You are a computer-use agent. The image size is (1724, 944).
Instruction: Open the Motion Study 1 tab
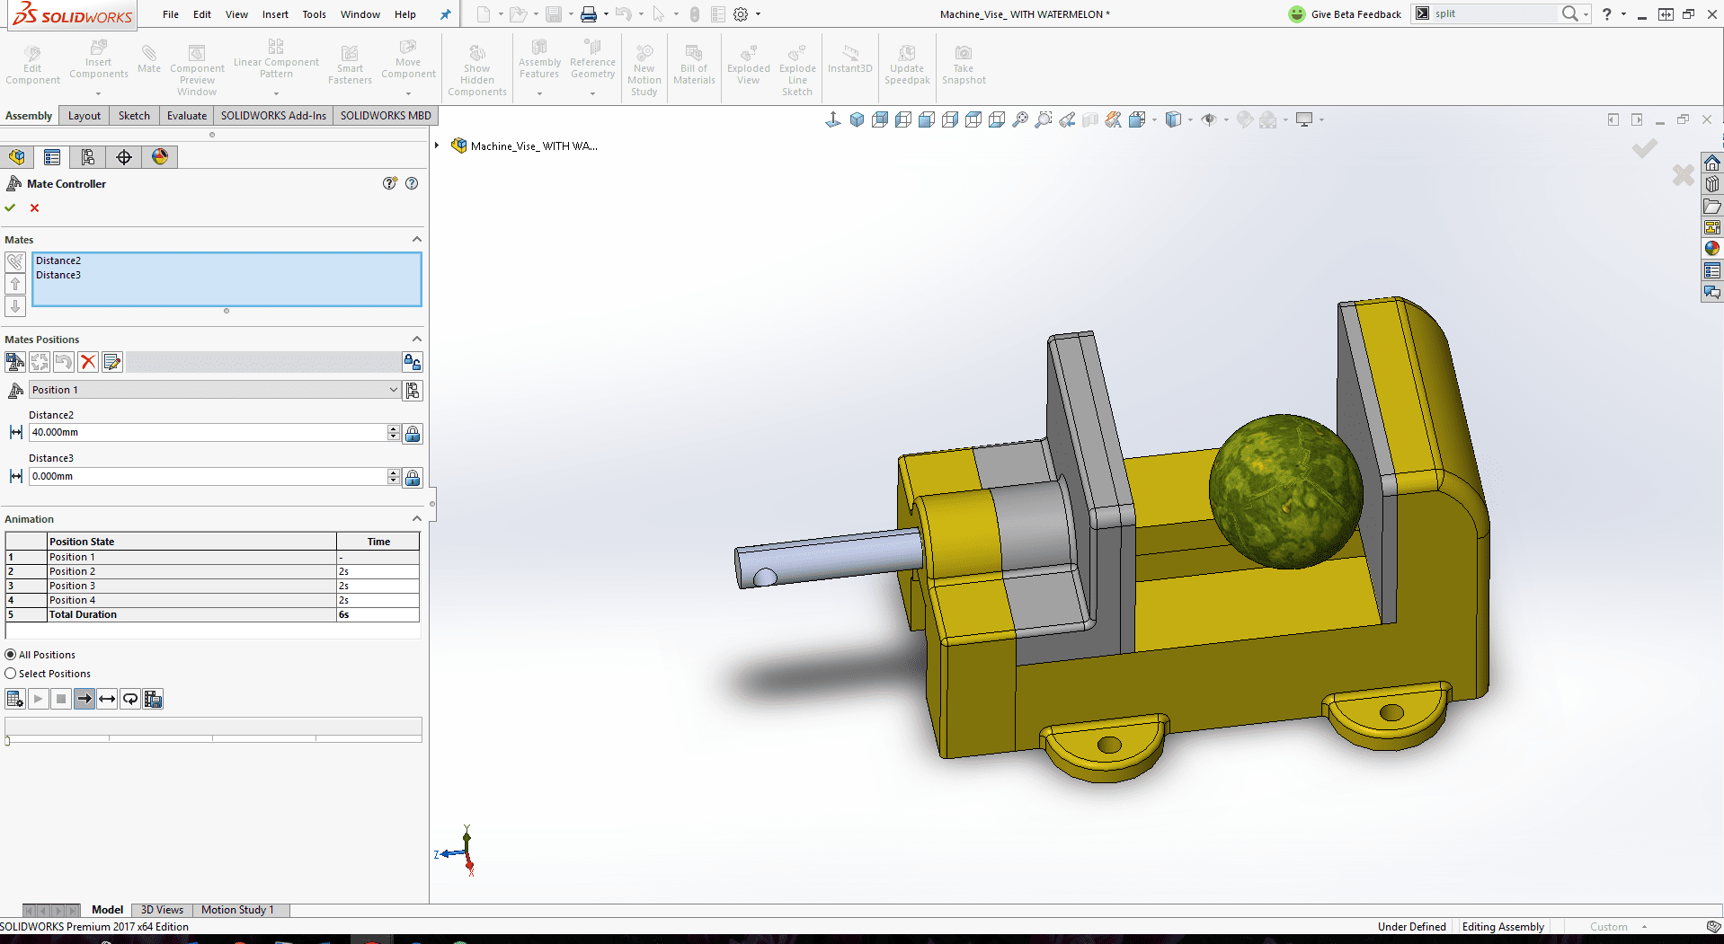tap(237, 910)
